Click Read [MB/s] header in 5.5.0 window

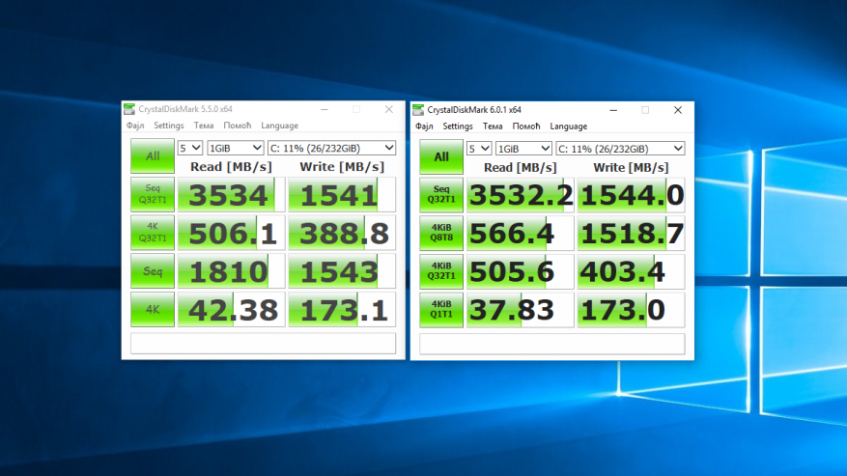(x=231, y=167)
